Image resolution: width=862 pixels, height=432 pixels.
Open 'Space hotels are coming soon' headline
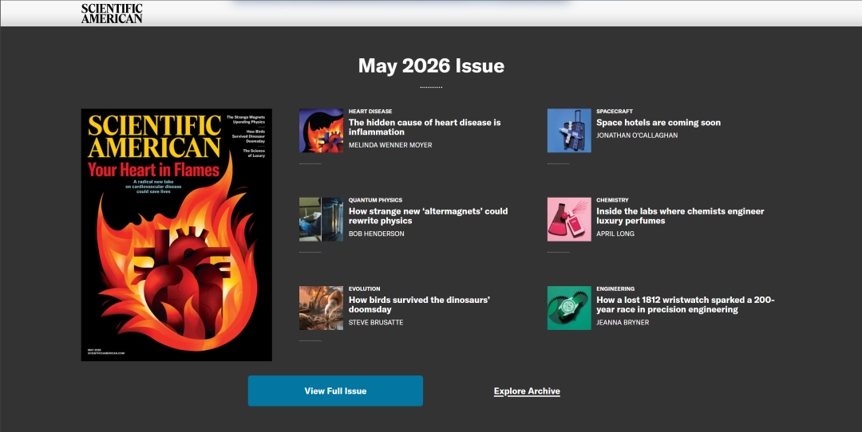pyautogui.click(x=658, y=123)
